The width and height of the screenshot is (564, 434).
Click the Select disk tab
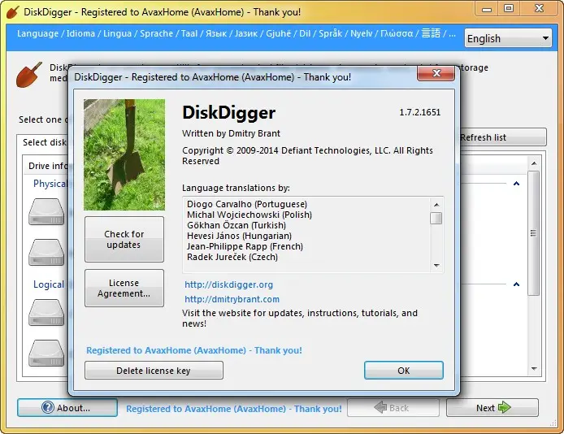coord(43,142)
